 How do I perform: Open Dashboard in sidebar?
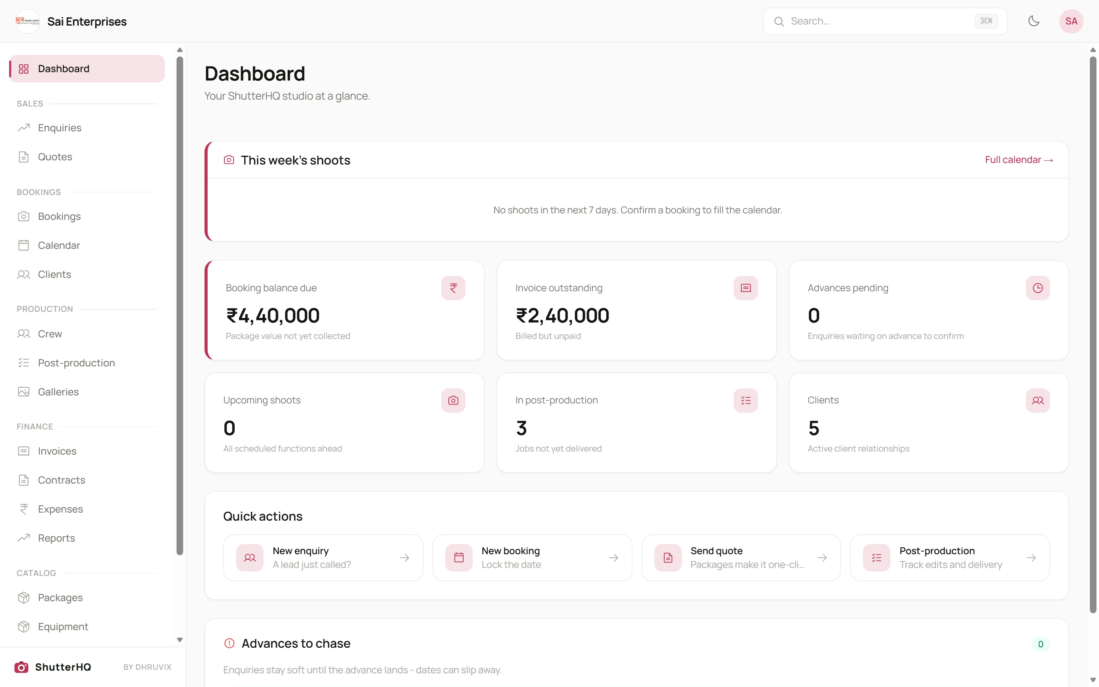click(x=87, y=69)
